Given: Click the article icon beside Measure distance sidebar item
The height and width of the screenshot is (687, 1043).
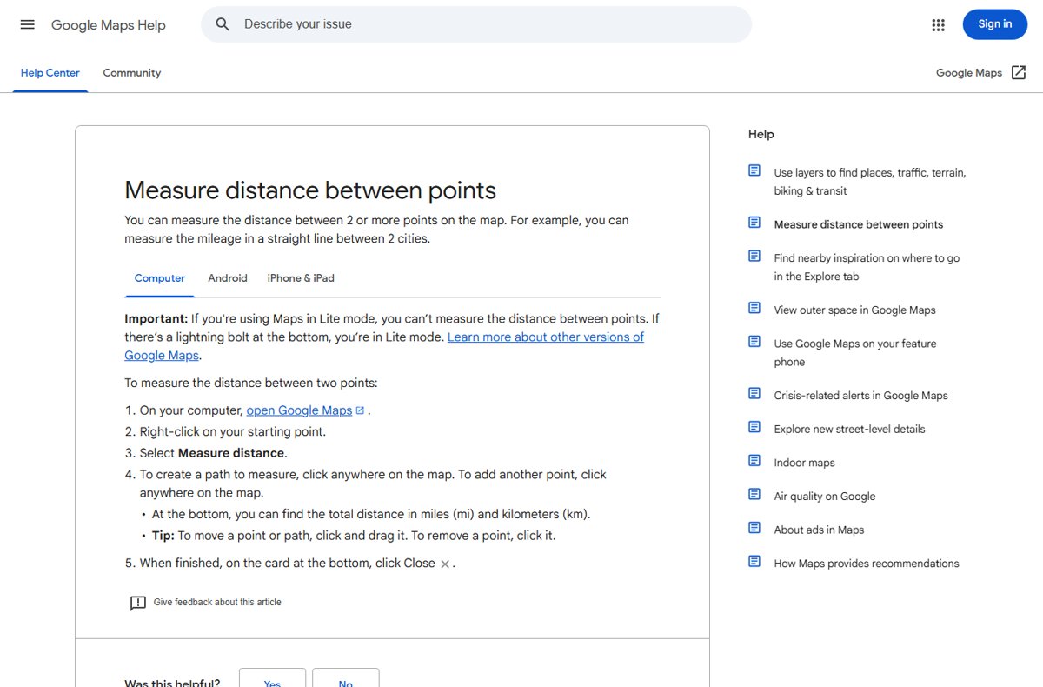Looking at the screenshot, I should pyautogui.click(x=754, y=223).
